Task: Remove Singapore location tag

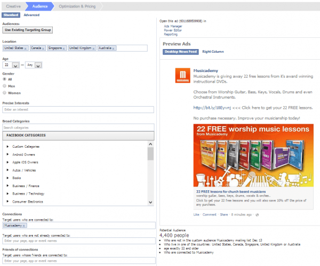Action: point(63,49)
